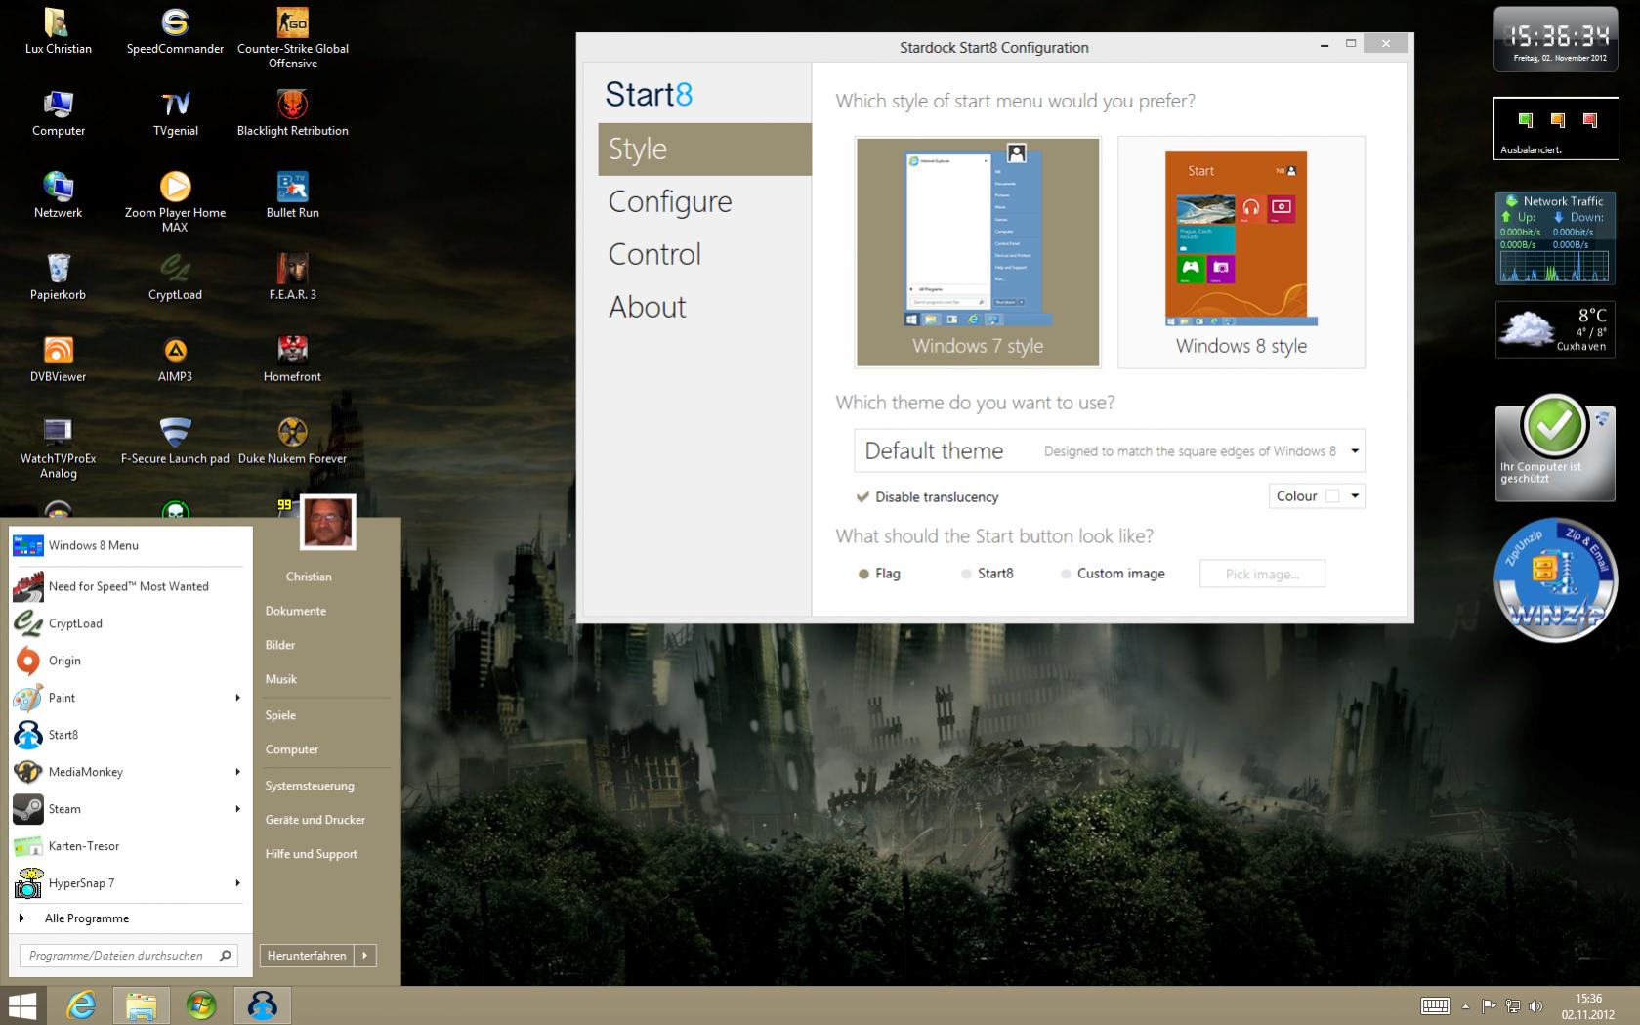The width and height of the screenshot is (1640, 1025).
Task: Open Bilder from the Start menu
Action: coord(280,645)
